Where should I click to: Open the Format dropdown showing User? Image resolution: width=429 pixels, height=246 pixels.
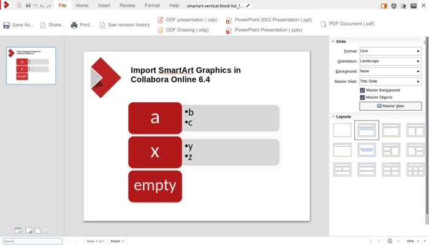[390, 51]
